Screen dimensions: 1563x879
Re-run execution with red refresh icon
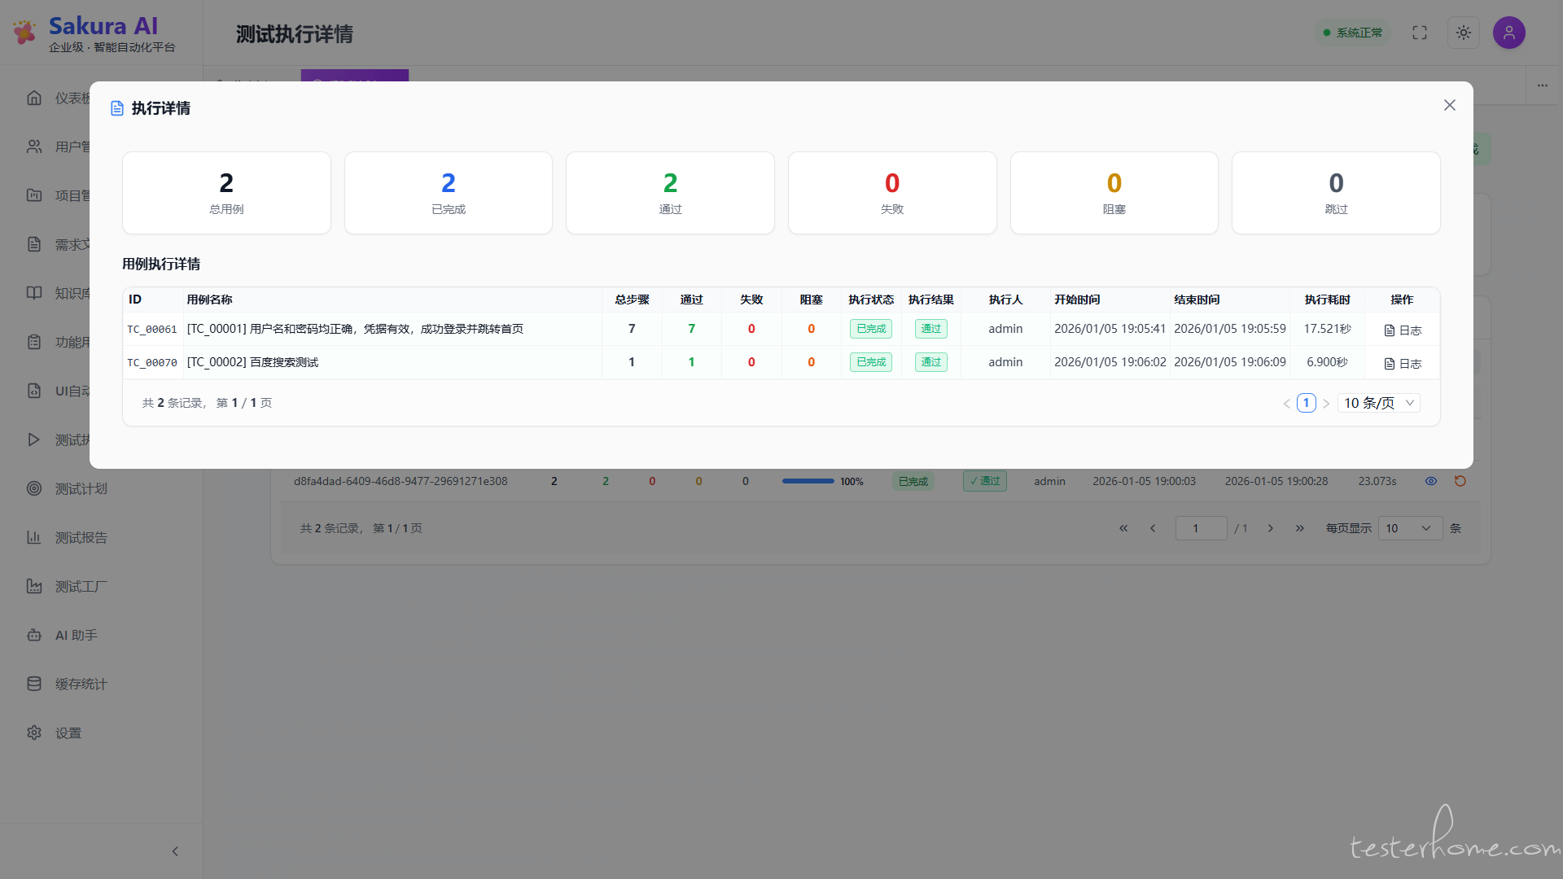point(1460,481)
